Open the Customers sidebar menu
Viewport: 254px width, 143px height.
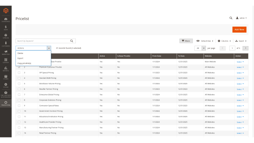coord(6,44)
